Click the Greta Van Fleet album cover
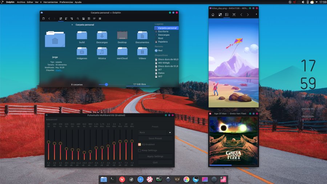The height and width of the screenshot is (184, 327). (233, 141)
